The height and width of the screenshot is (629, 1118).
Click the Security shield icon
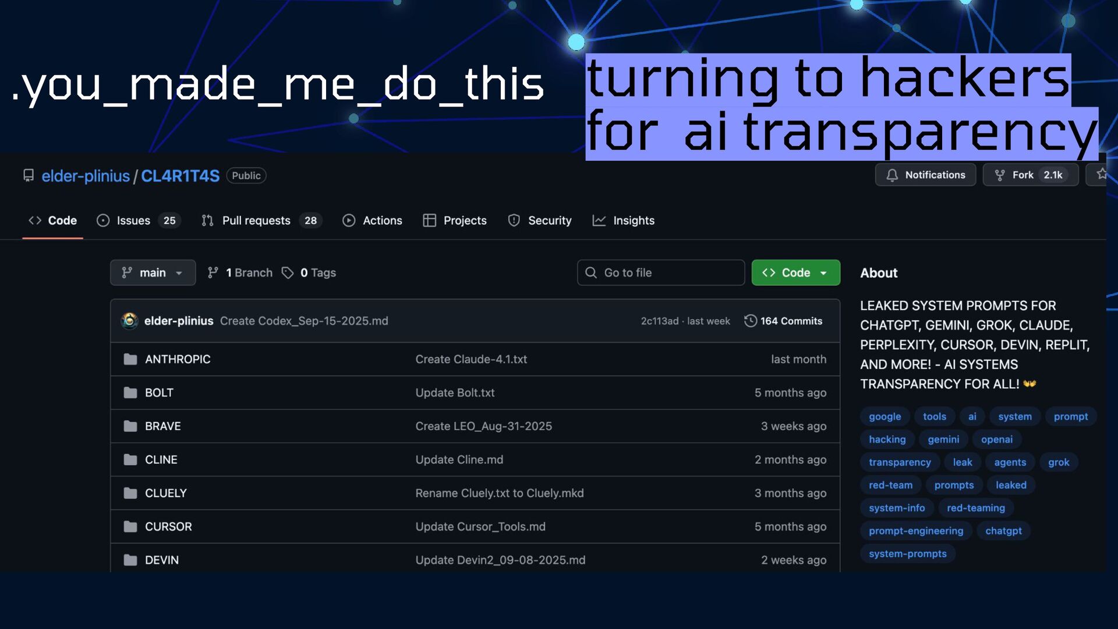[x=514, y=221]
